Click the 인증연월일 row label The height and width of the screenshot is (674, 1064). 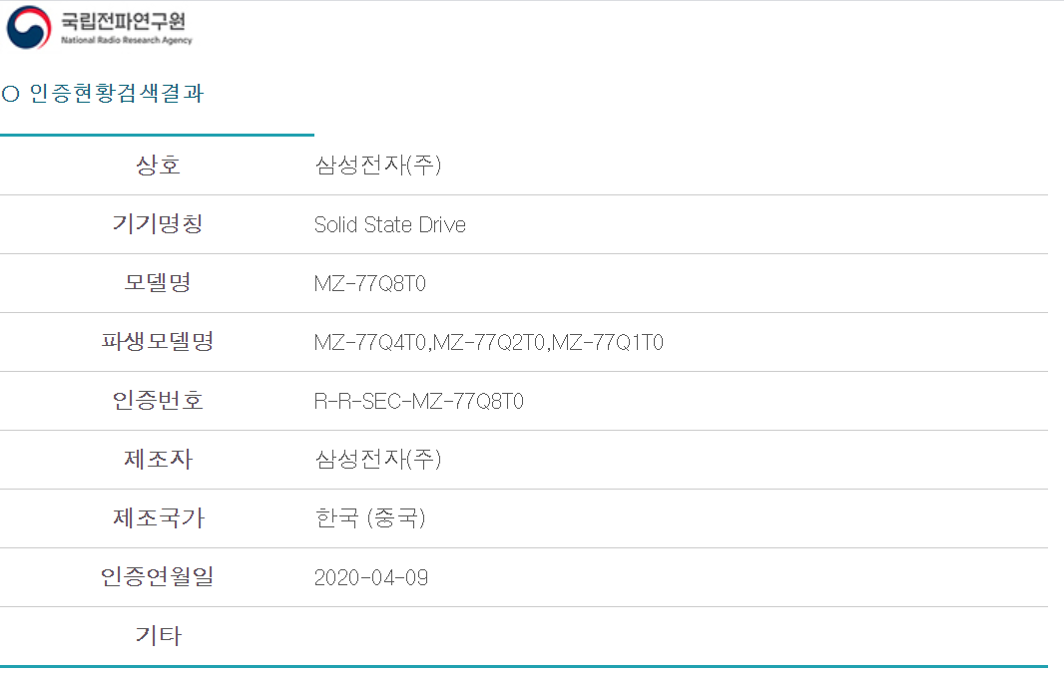click(x=158, y=577)
